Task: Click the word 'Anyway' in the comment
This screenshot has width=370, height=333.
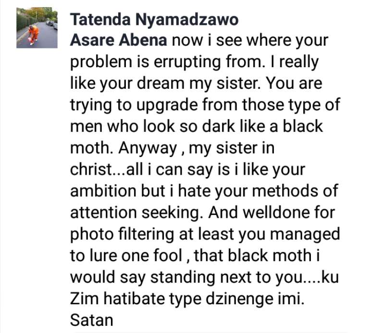Action: point(148,149)
